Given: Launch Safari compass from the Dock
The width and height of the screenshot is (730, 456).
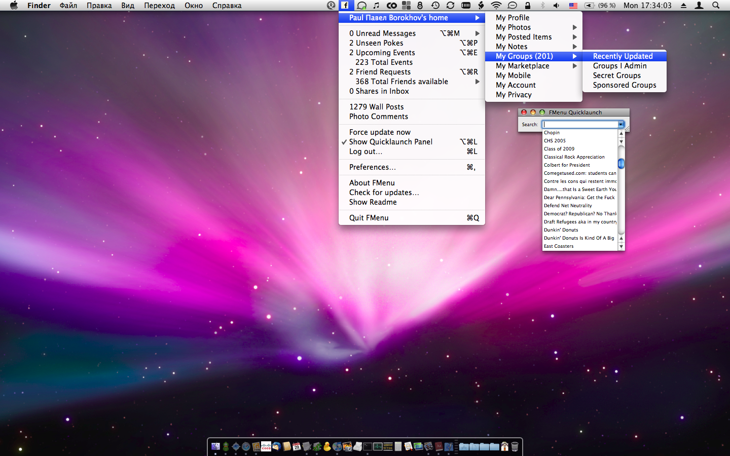Looking at the screenshot, I should (246, 446).
